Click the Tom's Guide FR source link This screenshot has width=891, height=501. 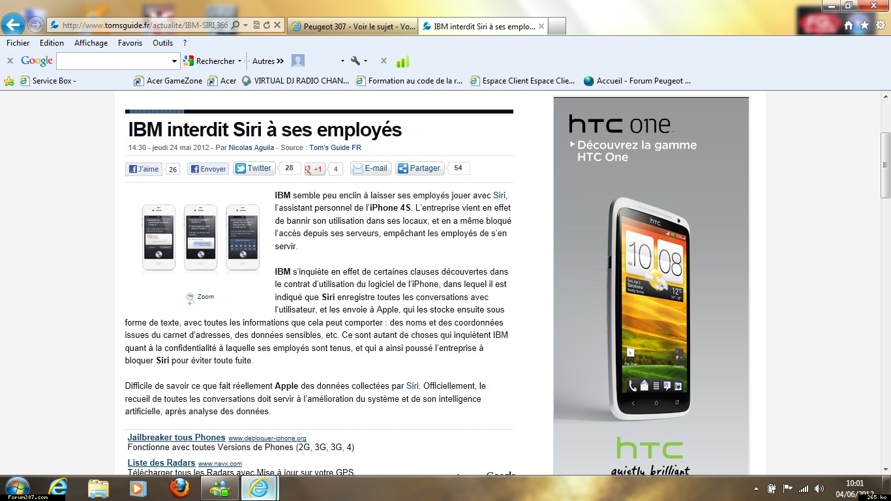tap(335, 148)
